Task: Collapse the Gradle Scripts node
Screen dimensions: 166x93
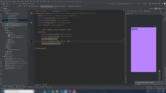Action: [x=3, y=57]
